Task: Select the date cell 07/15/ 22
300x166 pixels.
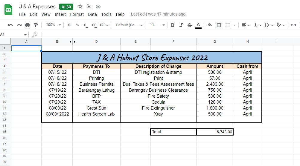Action: click(x=57, y=72)
